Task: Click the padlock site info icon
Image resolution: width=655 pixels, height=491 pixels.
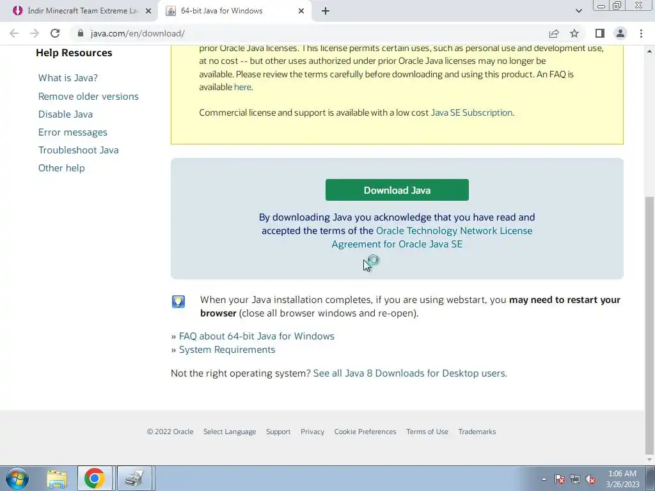Action: [81, 33]
